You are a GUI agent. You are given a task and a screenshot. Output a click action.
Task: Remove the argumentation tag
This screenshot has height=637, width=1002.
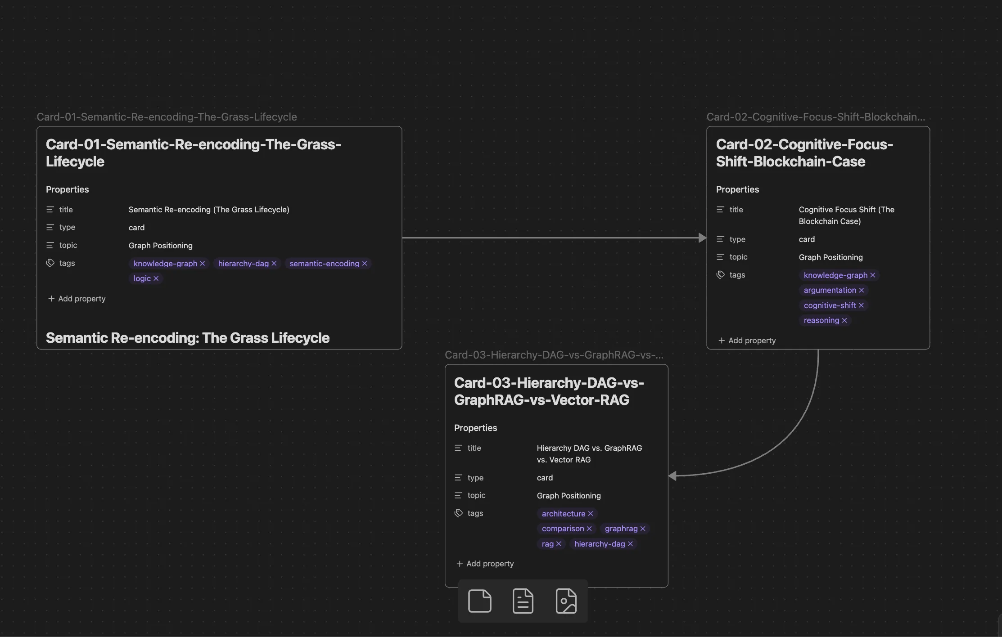pos(862,290)
